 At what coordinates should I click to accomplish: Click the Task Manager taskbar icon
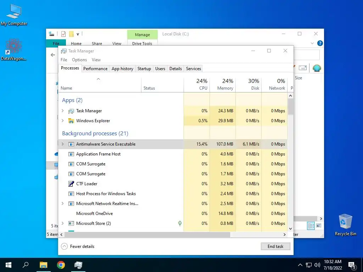(x=78, y=265)
